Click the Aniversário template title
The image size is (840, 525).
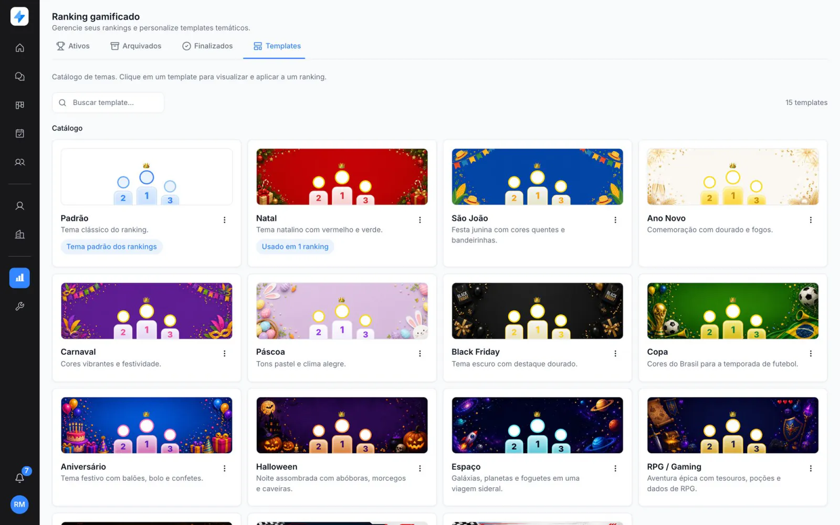point(83,467)
